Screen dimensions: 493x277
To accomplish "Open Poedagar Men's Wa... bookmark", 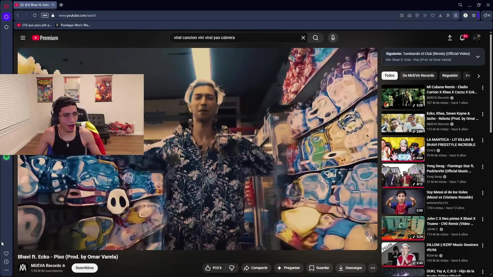I will click(x=73, y=25).
